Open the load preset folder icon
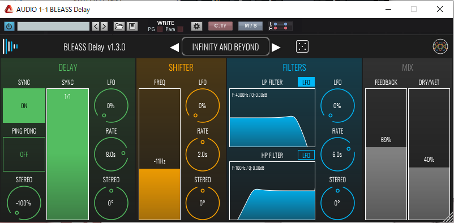454x223 pixels. point(119,27)
